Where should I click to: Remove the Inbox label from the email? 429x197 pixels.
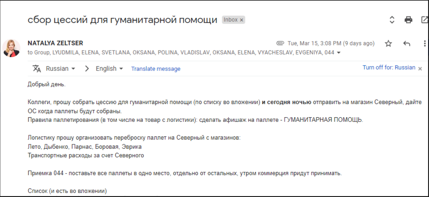[241, 19]
